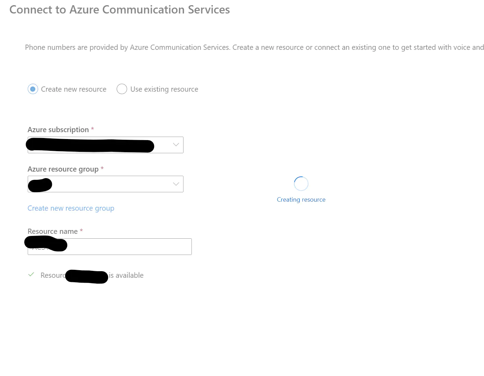
Task: Click the Creating resource status text
Action: pos(301,200)
